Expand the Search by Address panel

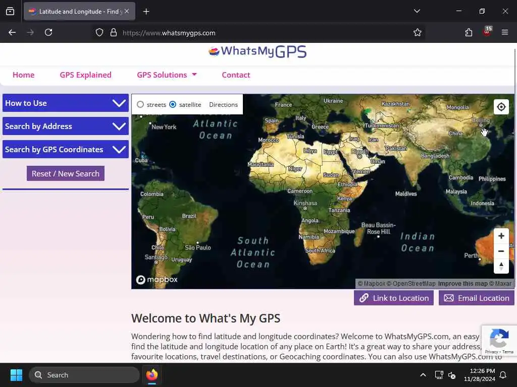(66, 126)
